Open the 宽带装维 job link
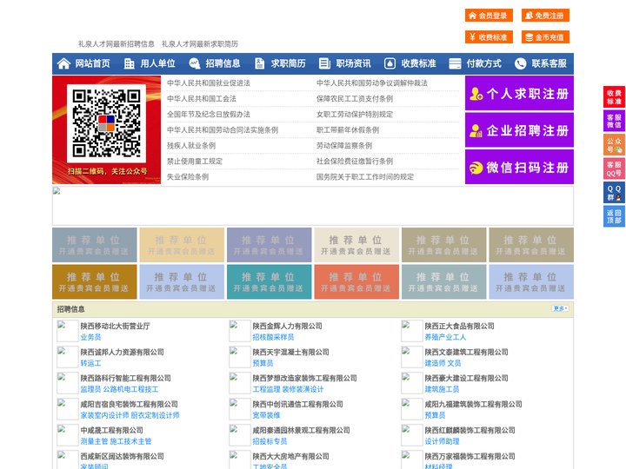626x469 pixels. [266, 415]
